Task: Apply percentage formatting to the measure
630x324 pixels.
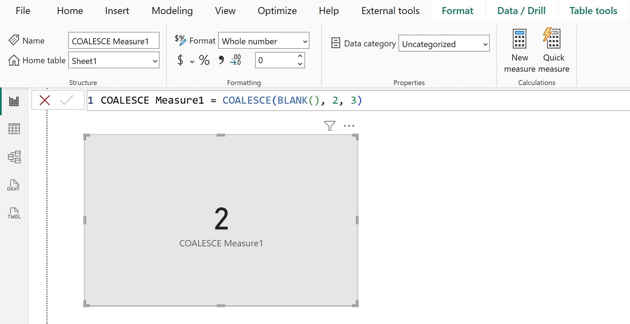Action: pos(204,60)
